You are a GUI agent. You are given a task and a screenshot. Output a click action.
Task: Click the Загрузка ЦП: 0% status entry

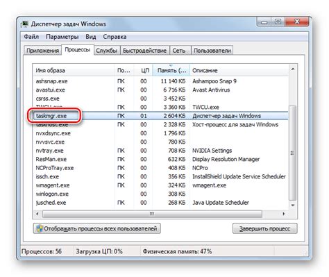click(99, 251)
